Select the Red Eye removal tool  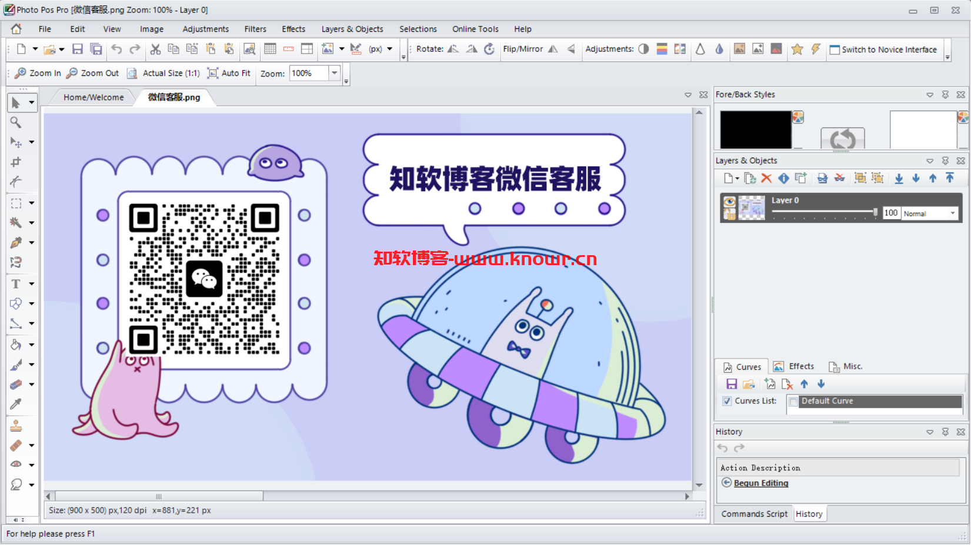[x=16, y=464]
